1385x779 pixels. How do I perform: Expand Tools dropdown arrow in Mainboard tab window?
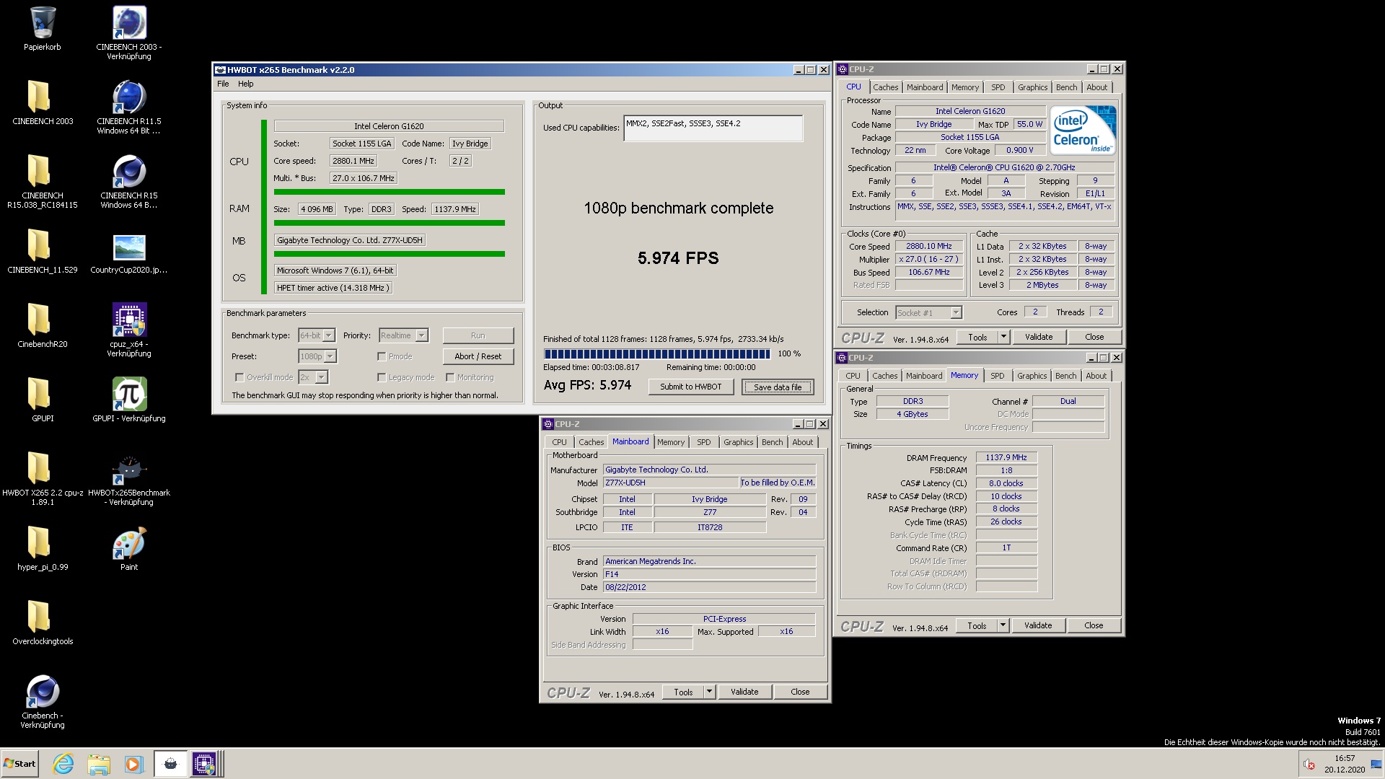click(709, 692)
